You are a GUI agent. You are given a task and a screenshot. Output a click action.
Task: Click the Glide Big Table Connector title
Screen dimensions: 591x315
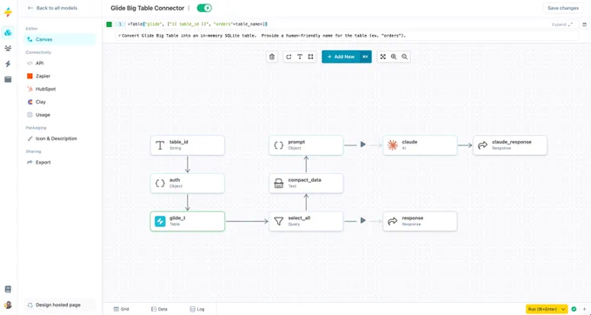point(148,8)
